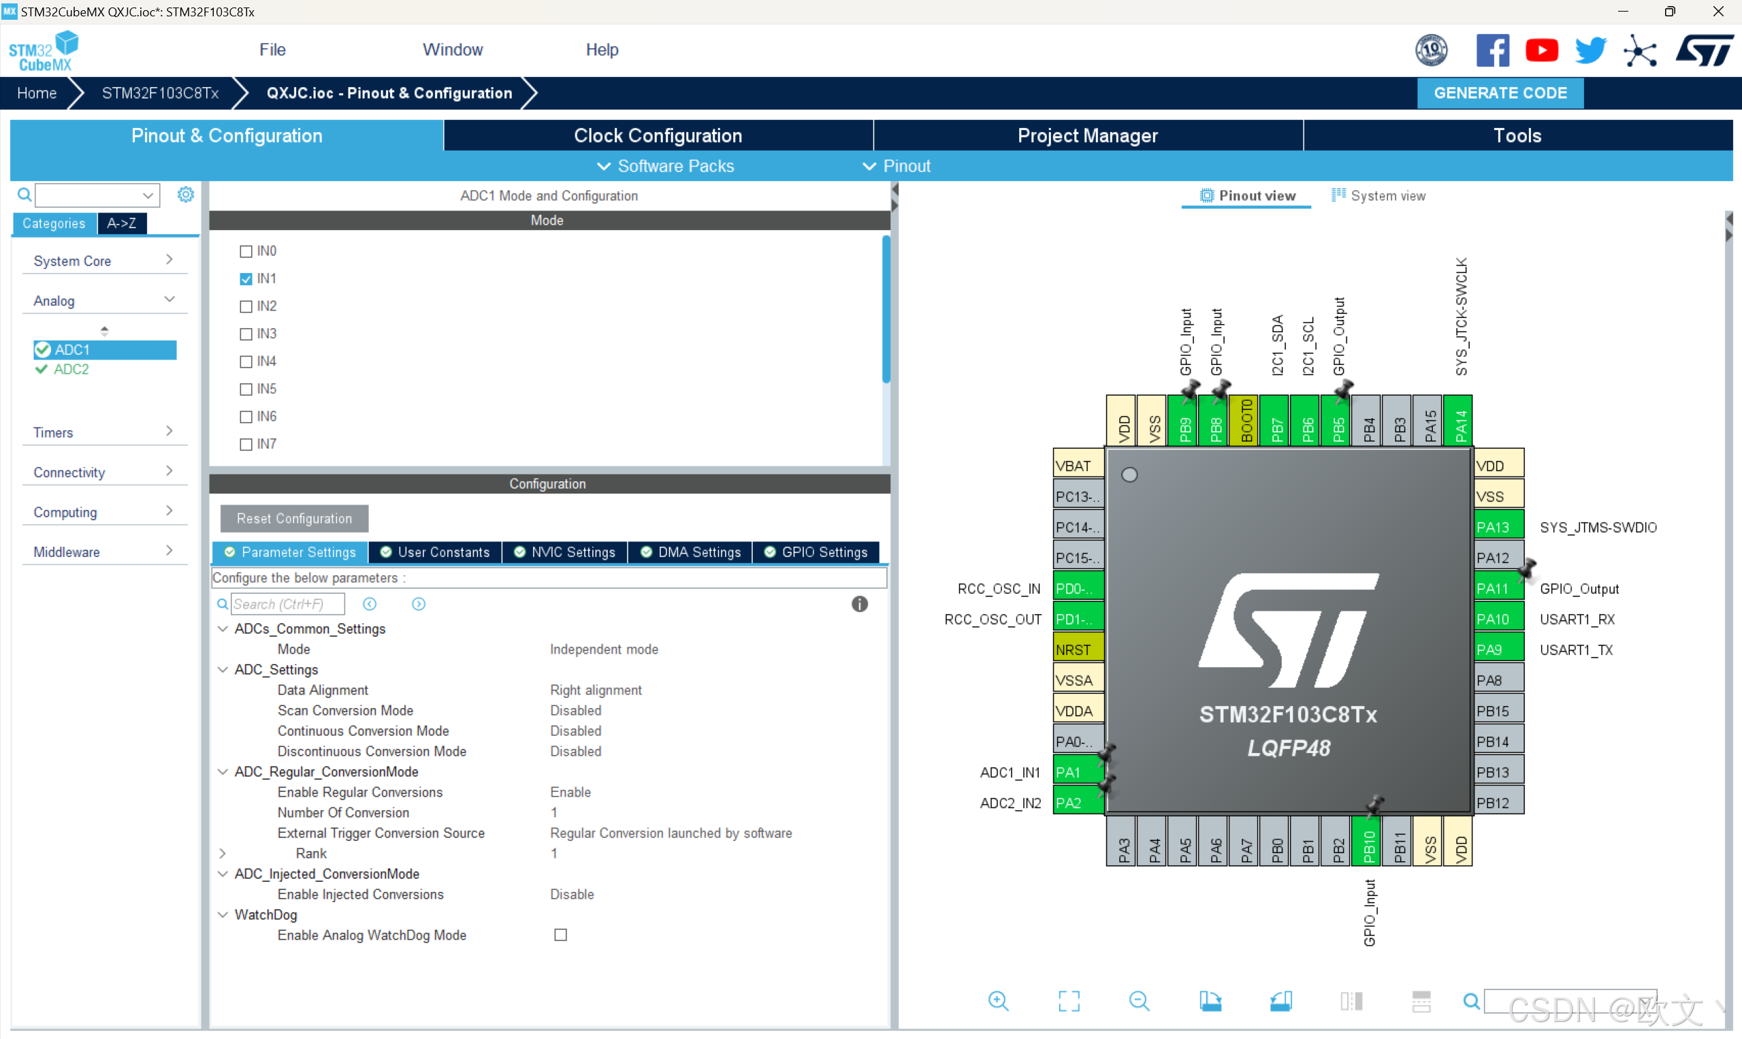Click the zoom out magnifier icon
This screenshot has width=1742, height=1039.
(x=1139, y=1000)
